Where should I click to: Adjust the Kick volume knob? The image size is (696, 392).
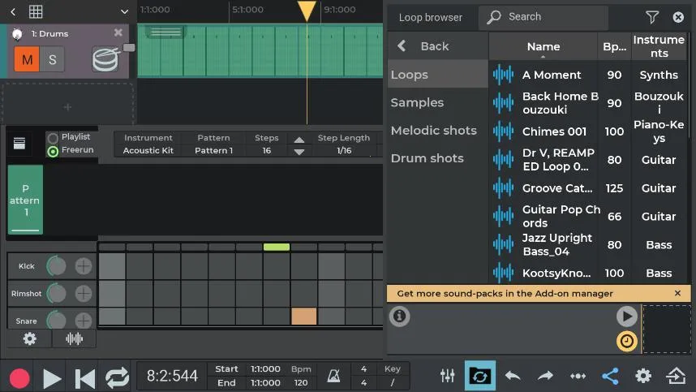[x=57, y=265]
